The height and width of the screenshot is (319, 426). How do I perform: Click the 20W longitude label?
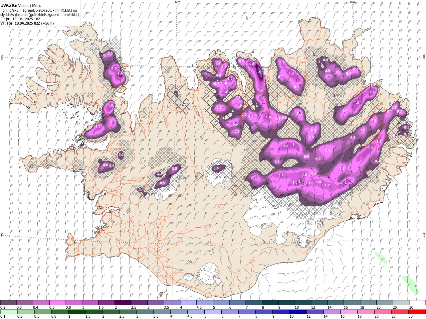[177, 2]
